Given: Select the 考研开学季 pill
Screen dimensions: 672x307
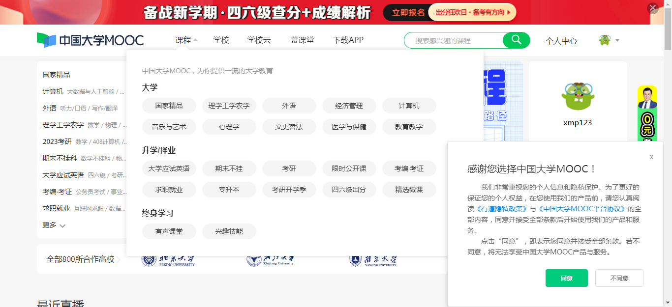Looking at the screenshot, I should click(x=289, y=190).
